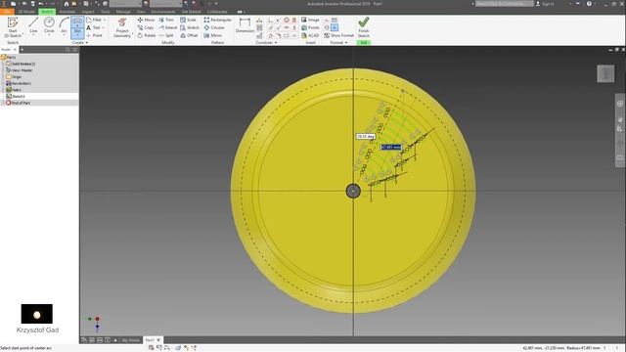626x352 pixels.
Task: Select End of Part marker
Action: (x=18, y=103)
